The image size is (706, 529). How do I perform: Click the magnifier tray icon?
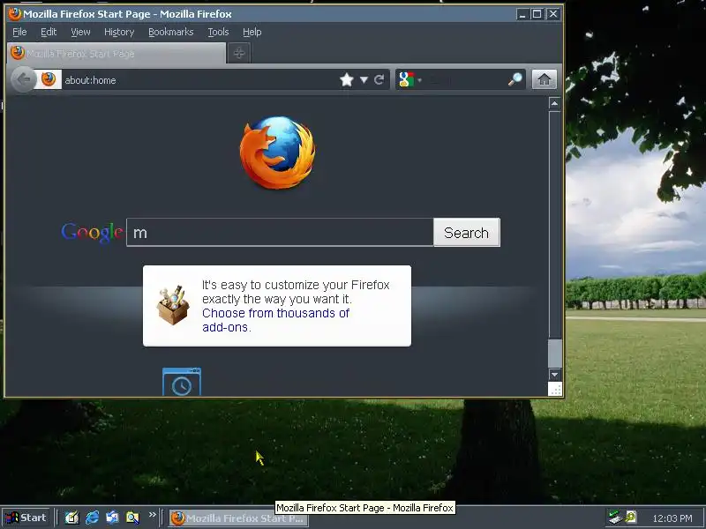(x=631, y=518)
